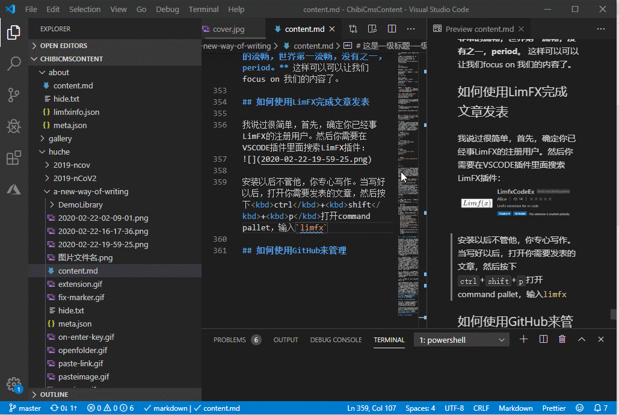Open the Source Control view
Image resolution: width=619 pixels, height=415 pixels.
[x=14, y=95]
